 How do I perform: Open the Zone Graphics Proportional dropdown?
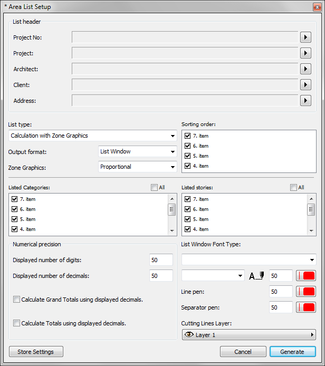(138, 167)
